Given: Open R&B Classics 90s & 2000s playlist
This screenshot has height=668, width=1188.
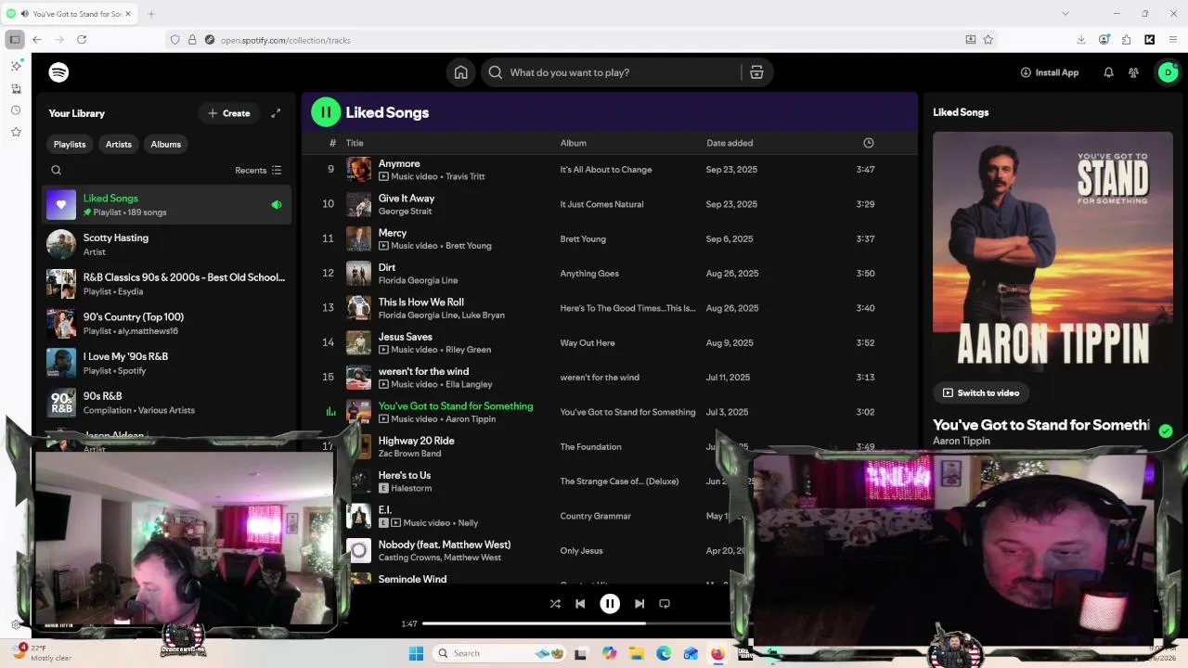Looking at the screenshot, I should click(x=167, y=284).
